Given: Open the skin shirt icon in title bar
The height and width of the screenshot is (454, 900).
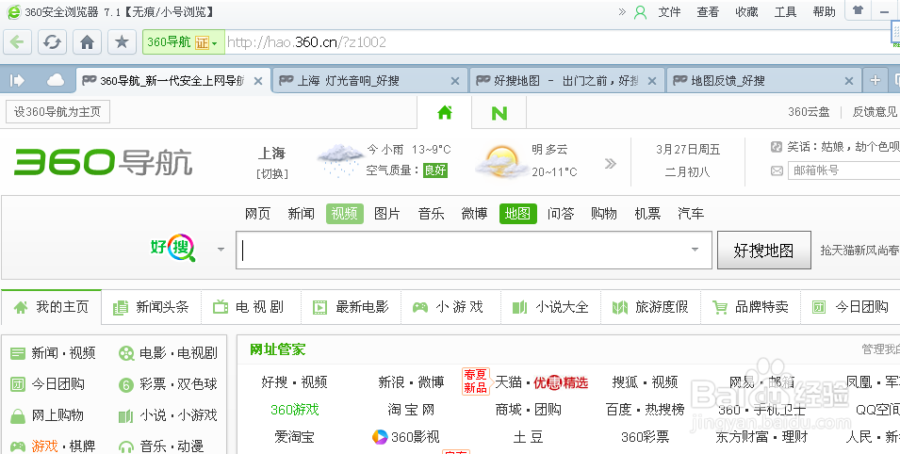Looking at the screenshot, I should (859, 10).
